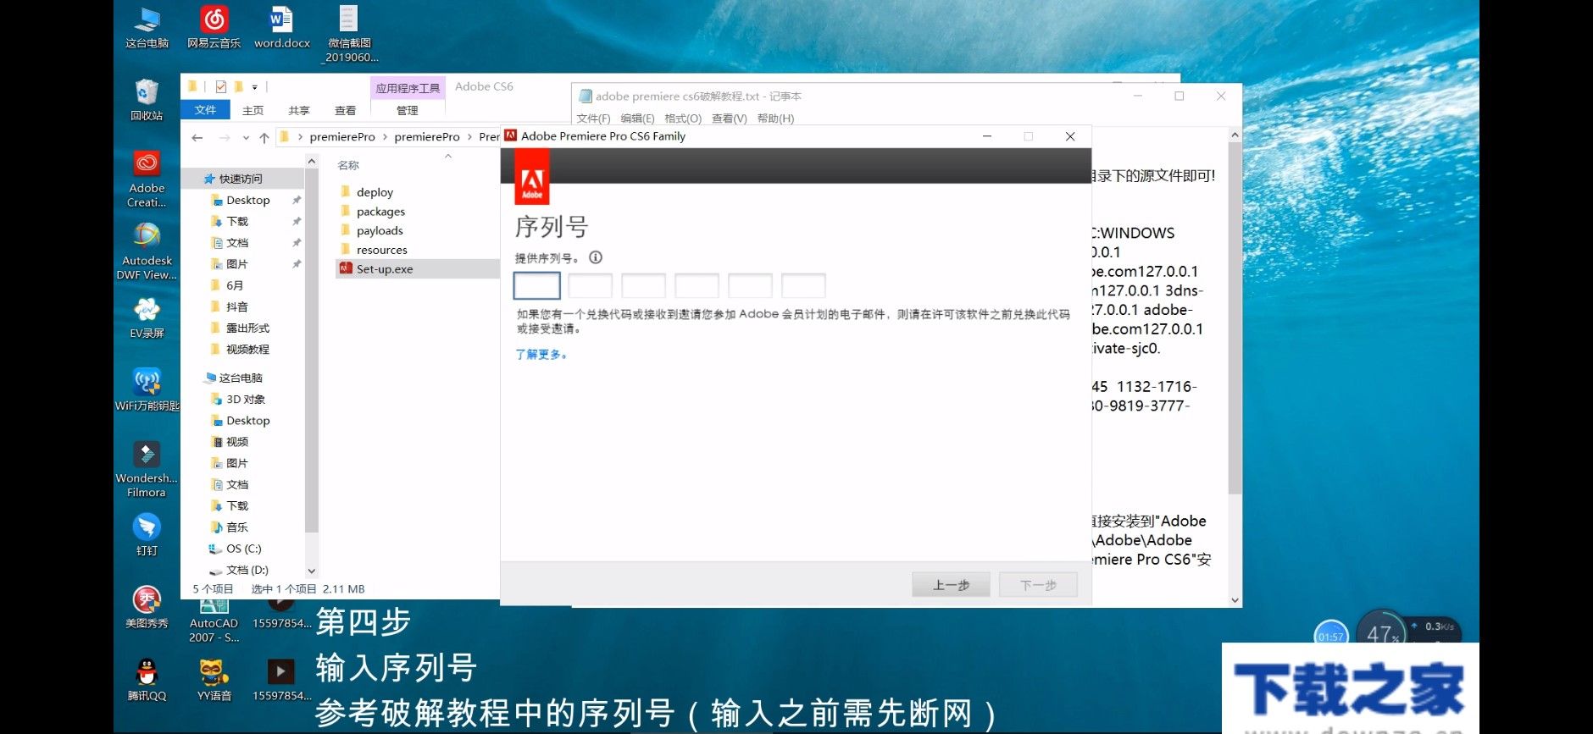Click the last serial number field

(803, 285)
